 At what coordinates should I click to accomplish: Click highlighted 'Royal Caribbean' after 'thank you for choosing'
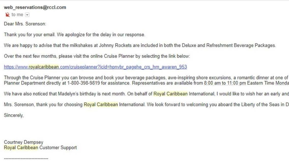[x=101, y=104]
